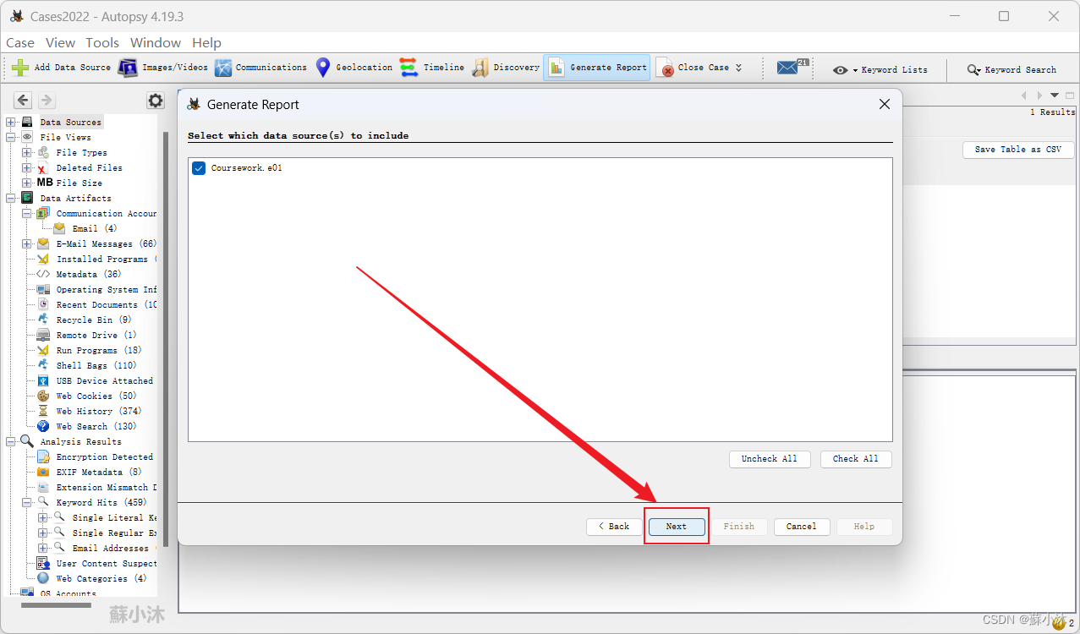Click the tree back arrow button
This screenshot has height=634, width=1080.
tap(23, 101)
